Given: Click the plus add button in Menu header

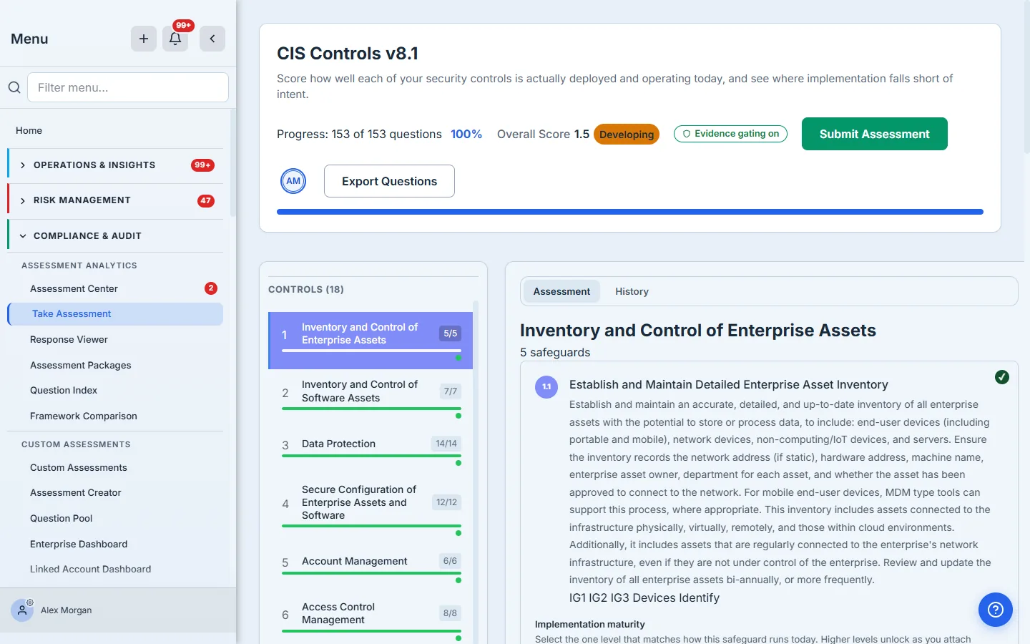Looking at the screenshot, I should coord(144,39).
